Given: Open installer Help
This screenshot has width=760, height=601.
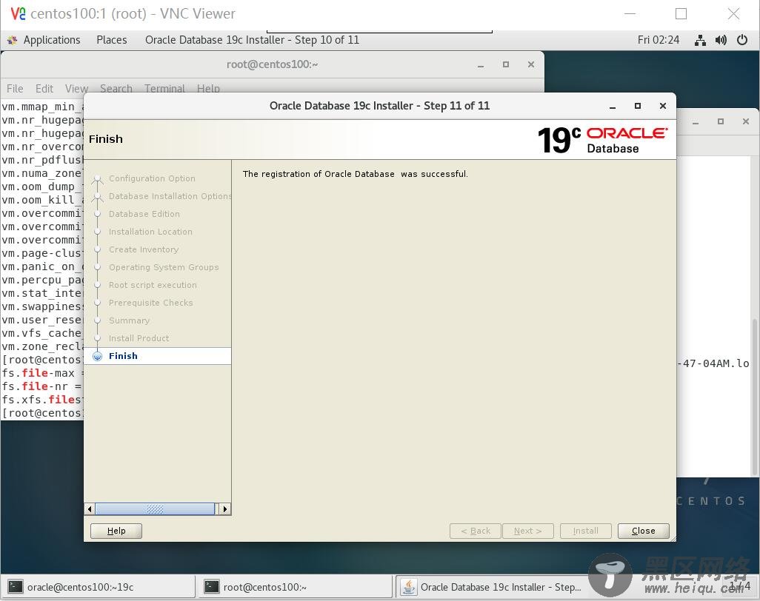Looking at the screenshot, I should click(x=116, y=531).
